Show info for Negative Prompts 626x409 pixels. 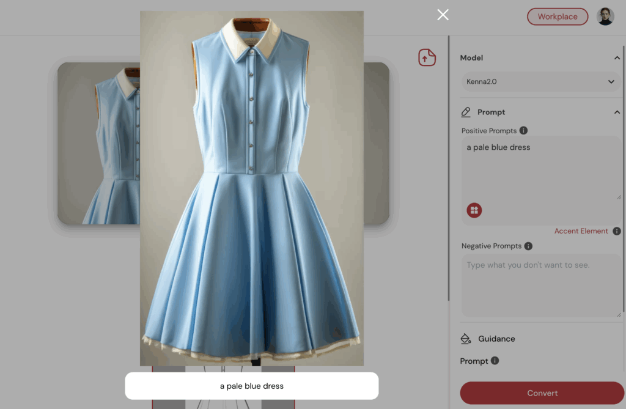(528, 246)
